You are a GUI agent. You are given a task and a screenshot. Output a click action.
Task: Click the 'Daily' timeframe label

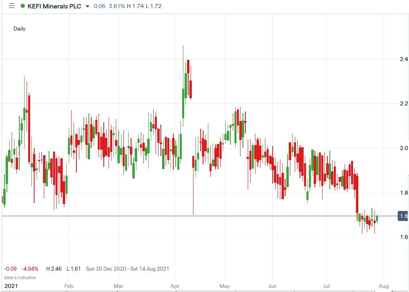point(20,29)
